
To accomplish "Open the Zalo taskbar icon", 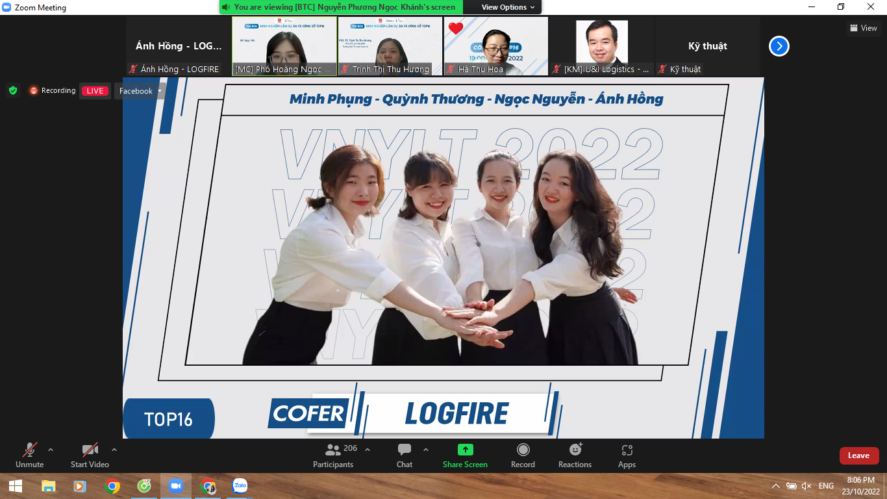I will pos(240,486).
